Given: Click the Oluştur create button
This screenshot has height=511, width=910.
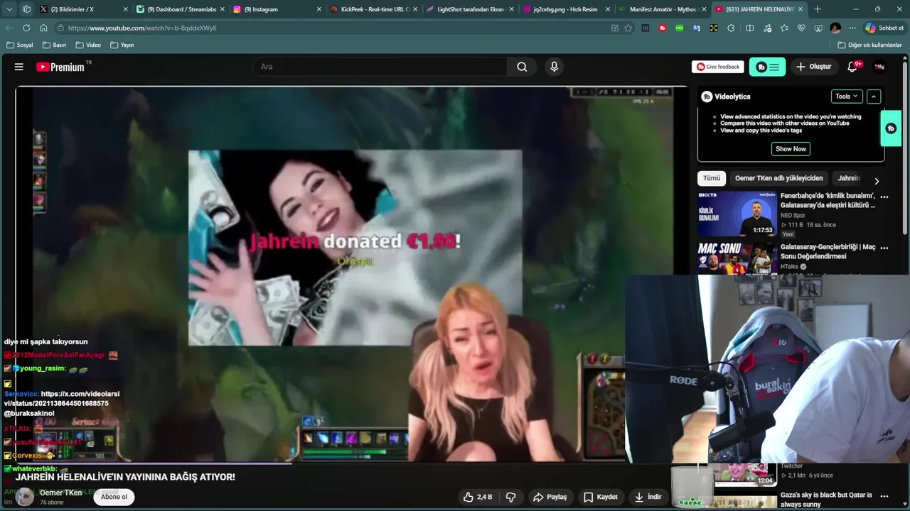Looking at the screenshot, I should pyautogui.click(x=813, y=67).
